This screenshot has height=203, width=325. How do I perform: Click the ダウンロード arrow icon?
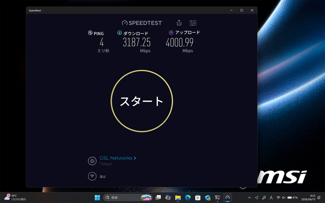tap(119, 33)
